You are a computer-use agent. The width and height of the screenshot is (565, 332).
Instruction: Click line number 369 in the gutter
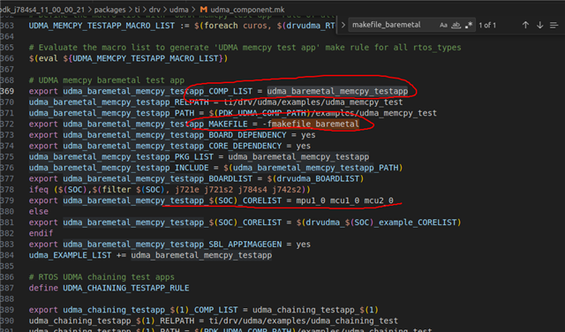(x=7, y=91)
